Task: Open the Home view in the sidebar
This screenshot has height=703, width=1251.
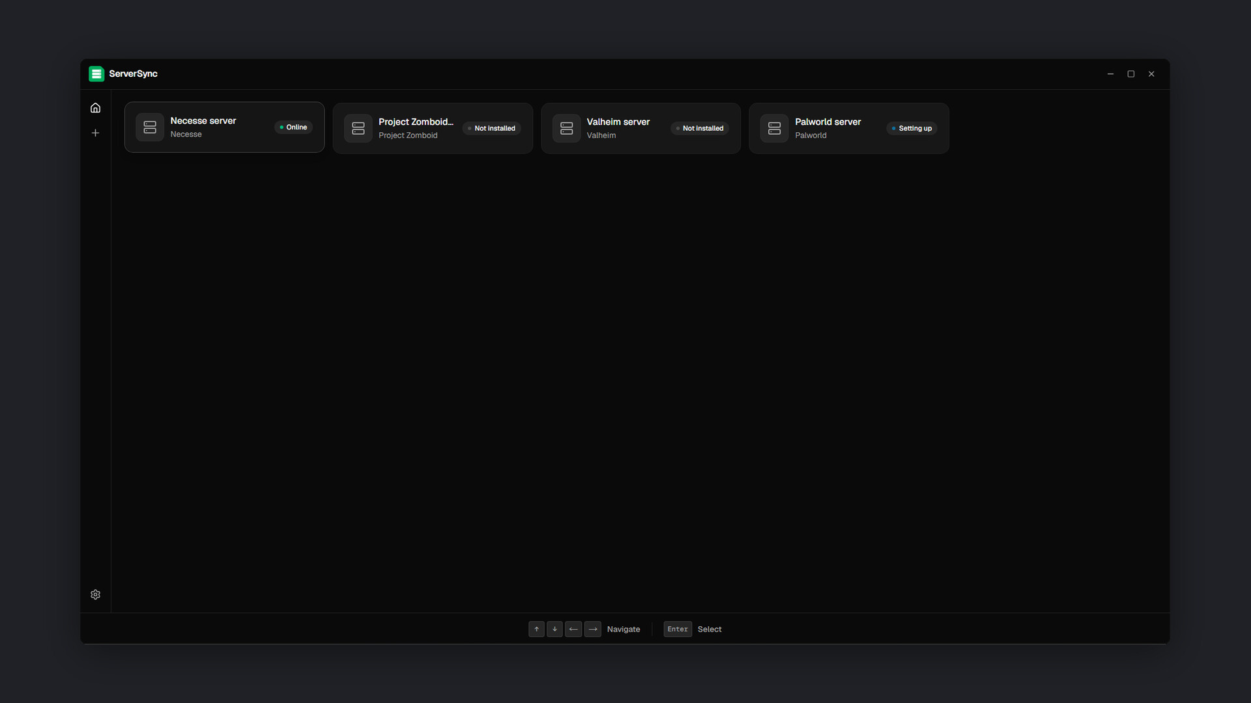Action: [95, 108]
